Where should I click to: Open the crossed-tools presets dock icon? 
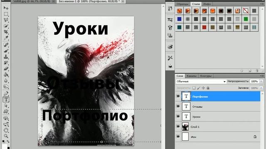(170, 58)
